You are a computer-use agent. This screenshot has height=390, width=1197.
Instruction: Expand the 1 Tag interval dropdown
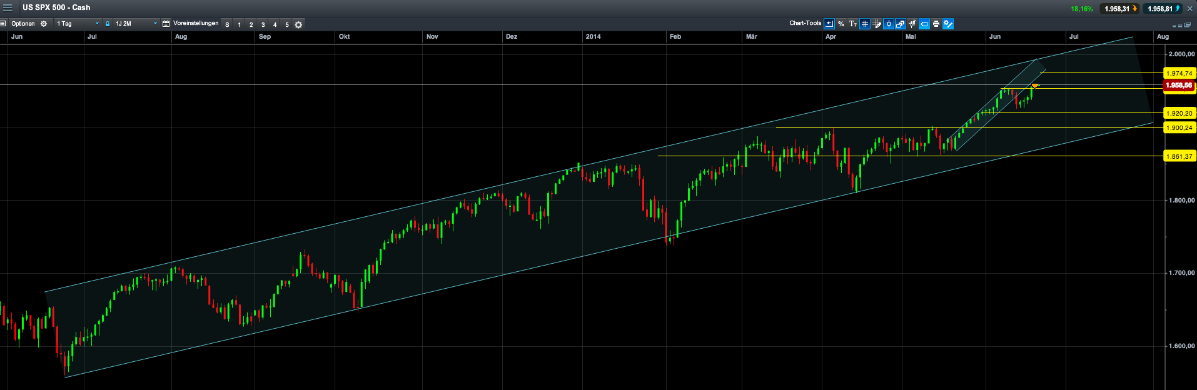tap(78, 24)
